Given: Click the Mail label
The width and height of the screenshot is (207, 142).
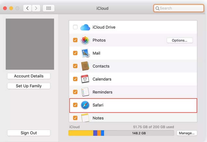Looking at the screenshot, I should [x=97, y=53].
